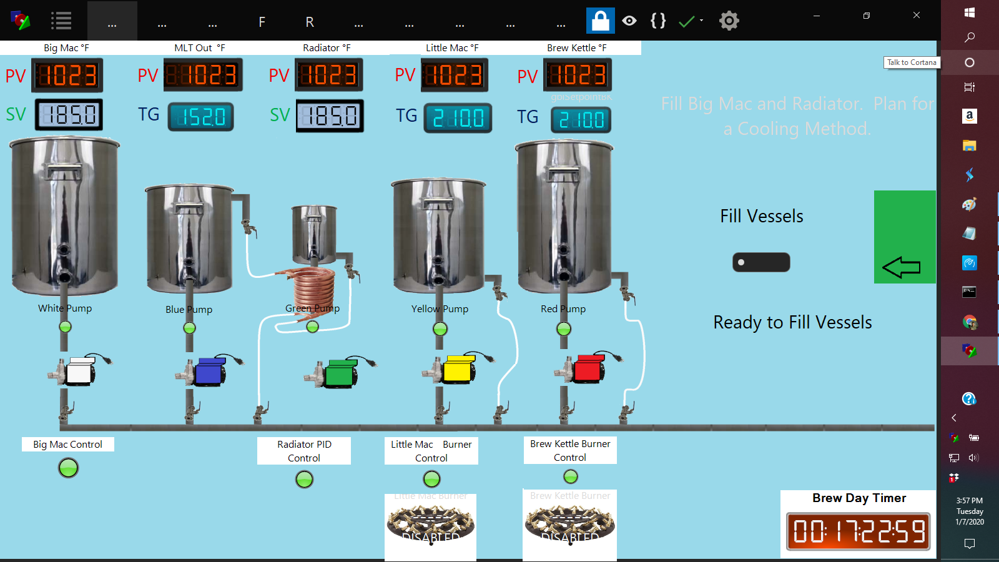Image resolution: width=999 pixels, height=562 pixels.
Task: Click the padlock lock icon in toolbar
Action: click(x=600, y=21)
